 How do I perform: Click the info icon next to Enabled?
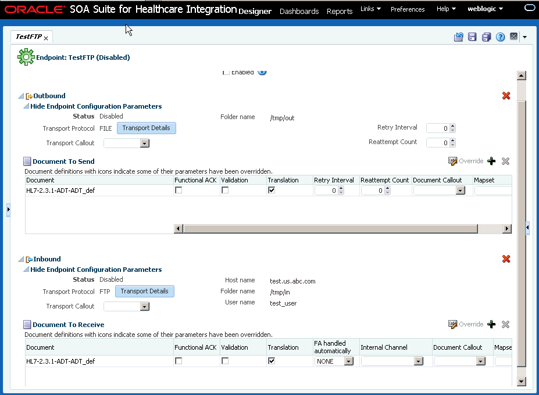262,72
